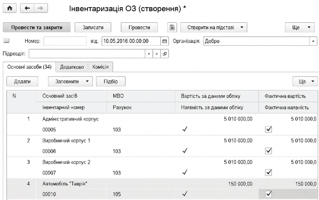Click account 105 in the Таврія row
This screenshot has width=319, height=200.
[x=117, y=194]
